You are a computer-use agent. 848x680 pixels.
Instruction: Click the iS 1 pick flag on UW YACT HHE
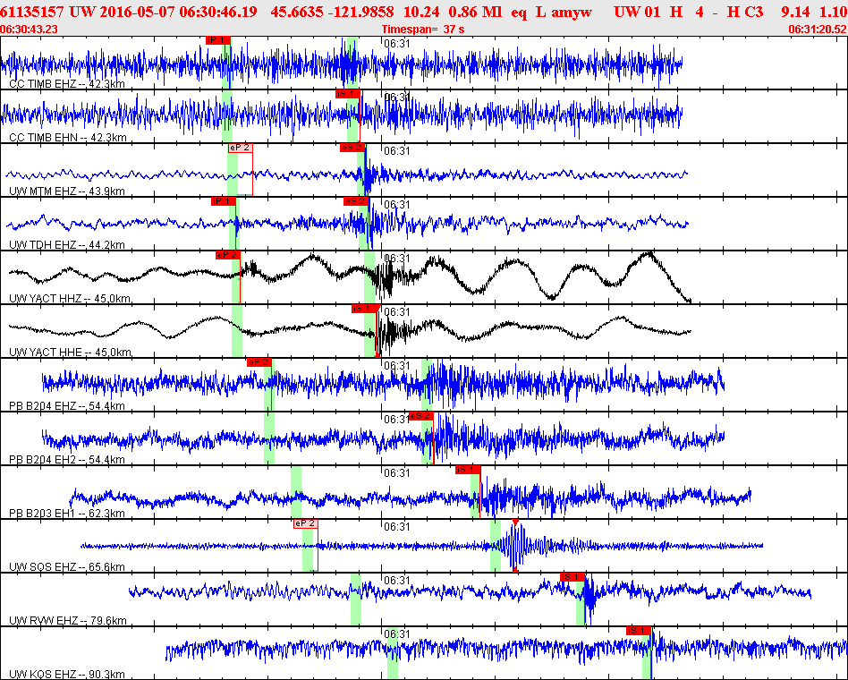(x=364, y=309)
